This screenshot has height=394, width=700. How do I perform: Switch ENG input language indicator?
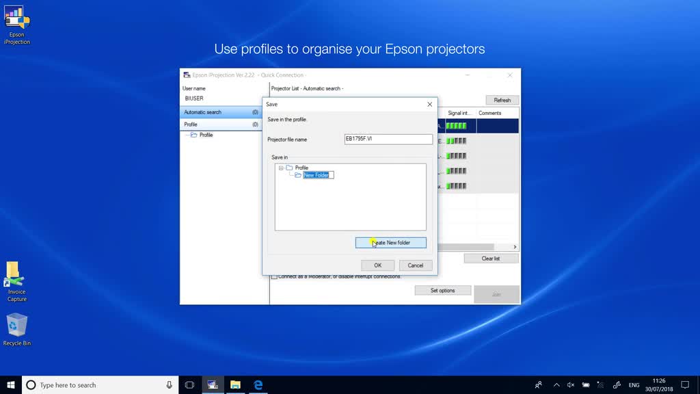(634, 384)
